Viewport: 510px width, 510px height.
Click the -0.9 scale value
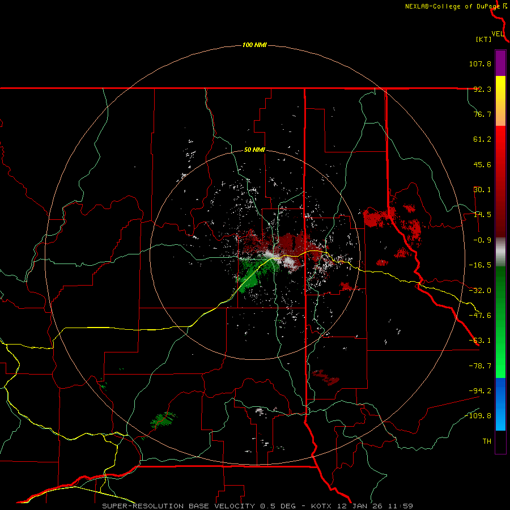click(x=482, y=240)
